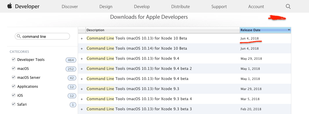Click the 464 count badge for Developer Tools

tap(71, 60)
